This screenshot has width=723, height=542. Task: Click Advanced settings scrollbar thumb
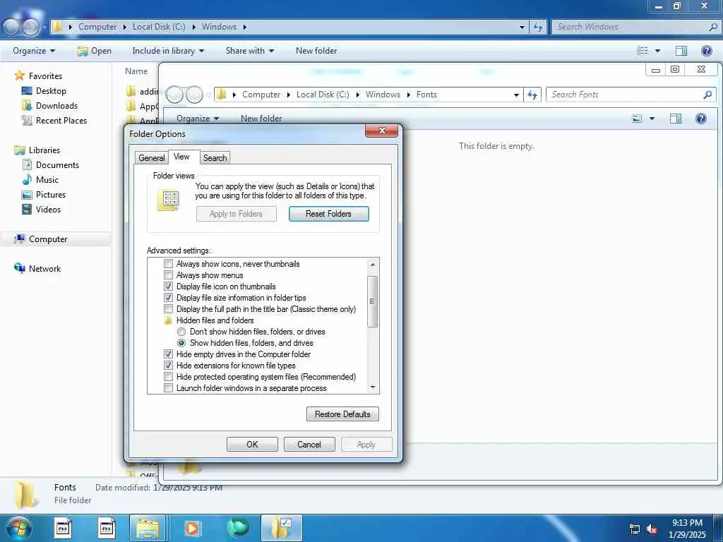(373, 301)
